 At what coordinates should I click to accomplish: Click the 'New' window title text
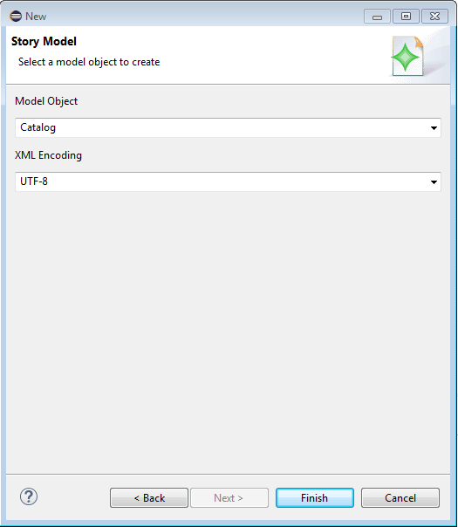pos(36,17)
